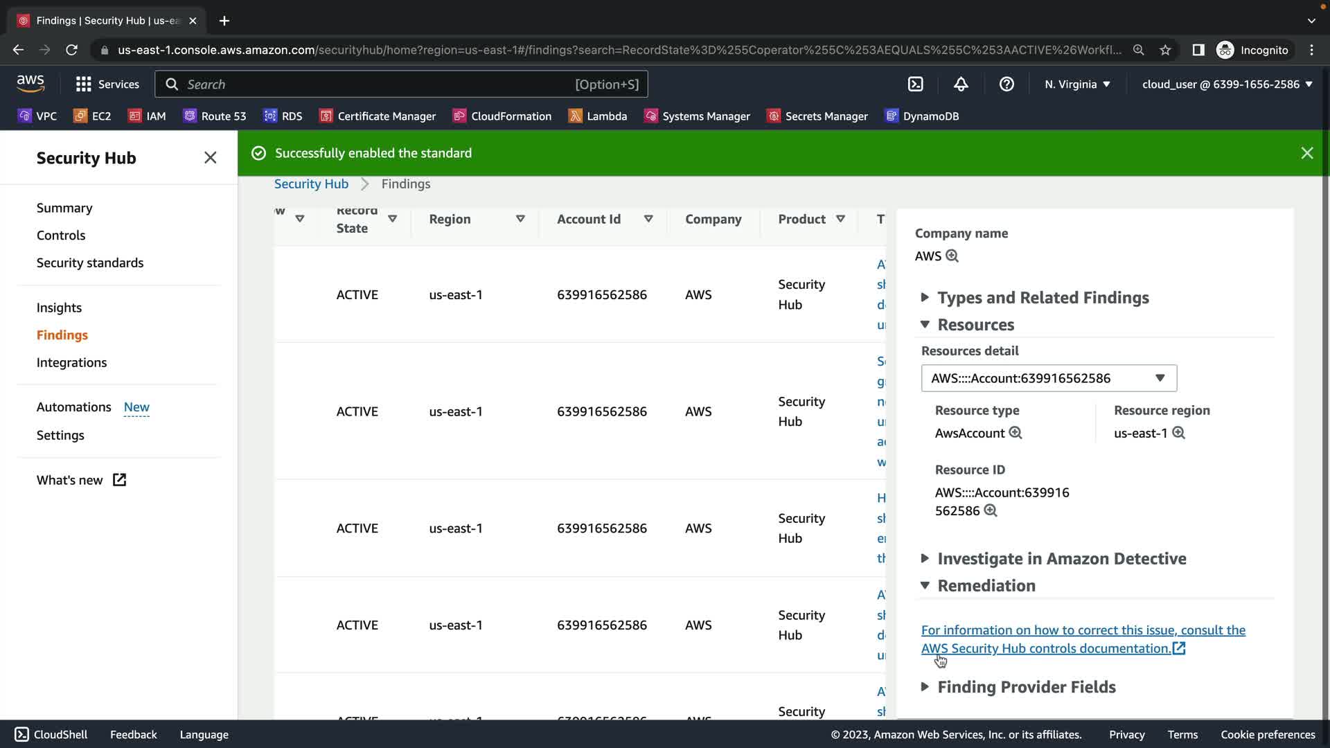Click filter icon next to us-east-1 resource region
The height and width of the screenshot is (748, 1330).
pyautogui.click(x=1178, y=433)
